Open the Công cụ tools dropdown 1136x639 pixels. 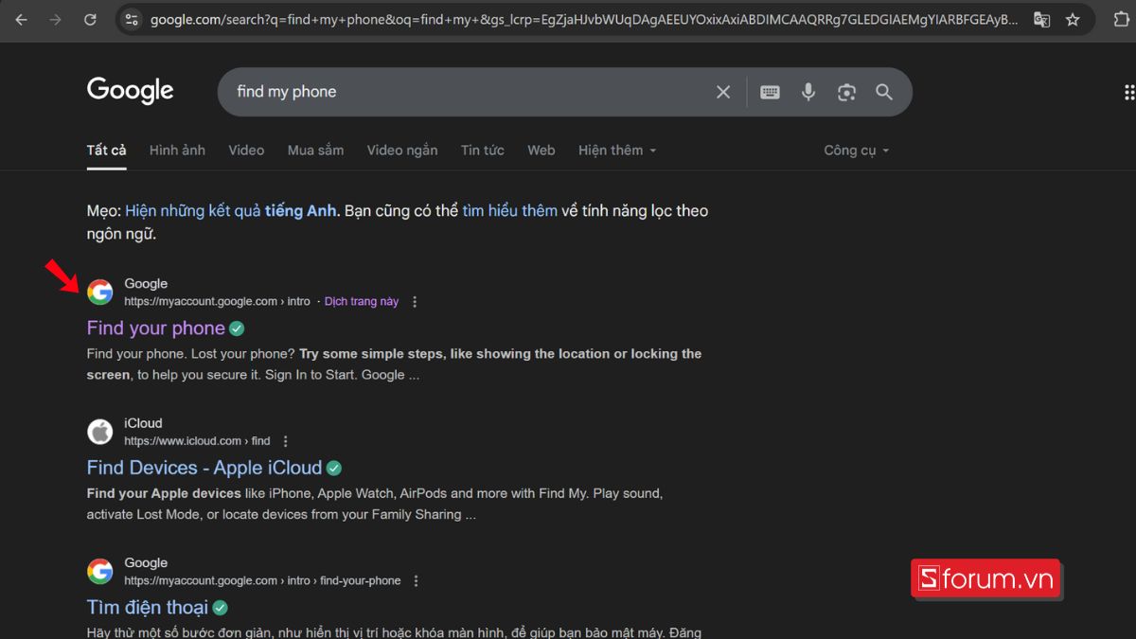pyautogui.click(x=857, y=150)
